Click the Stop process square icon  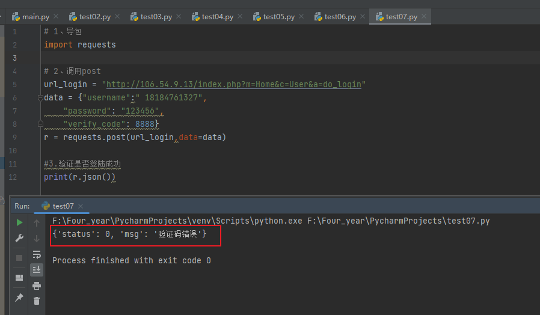[19, 258]
